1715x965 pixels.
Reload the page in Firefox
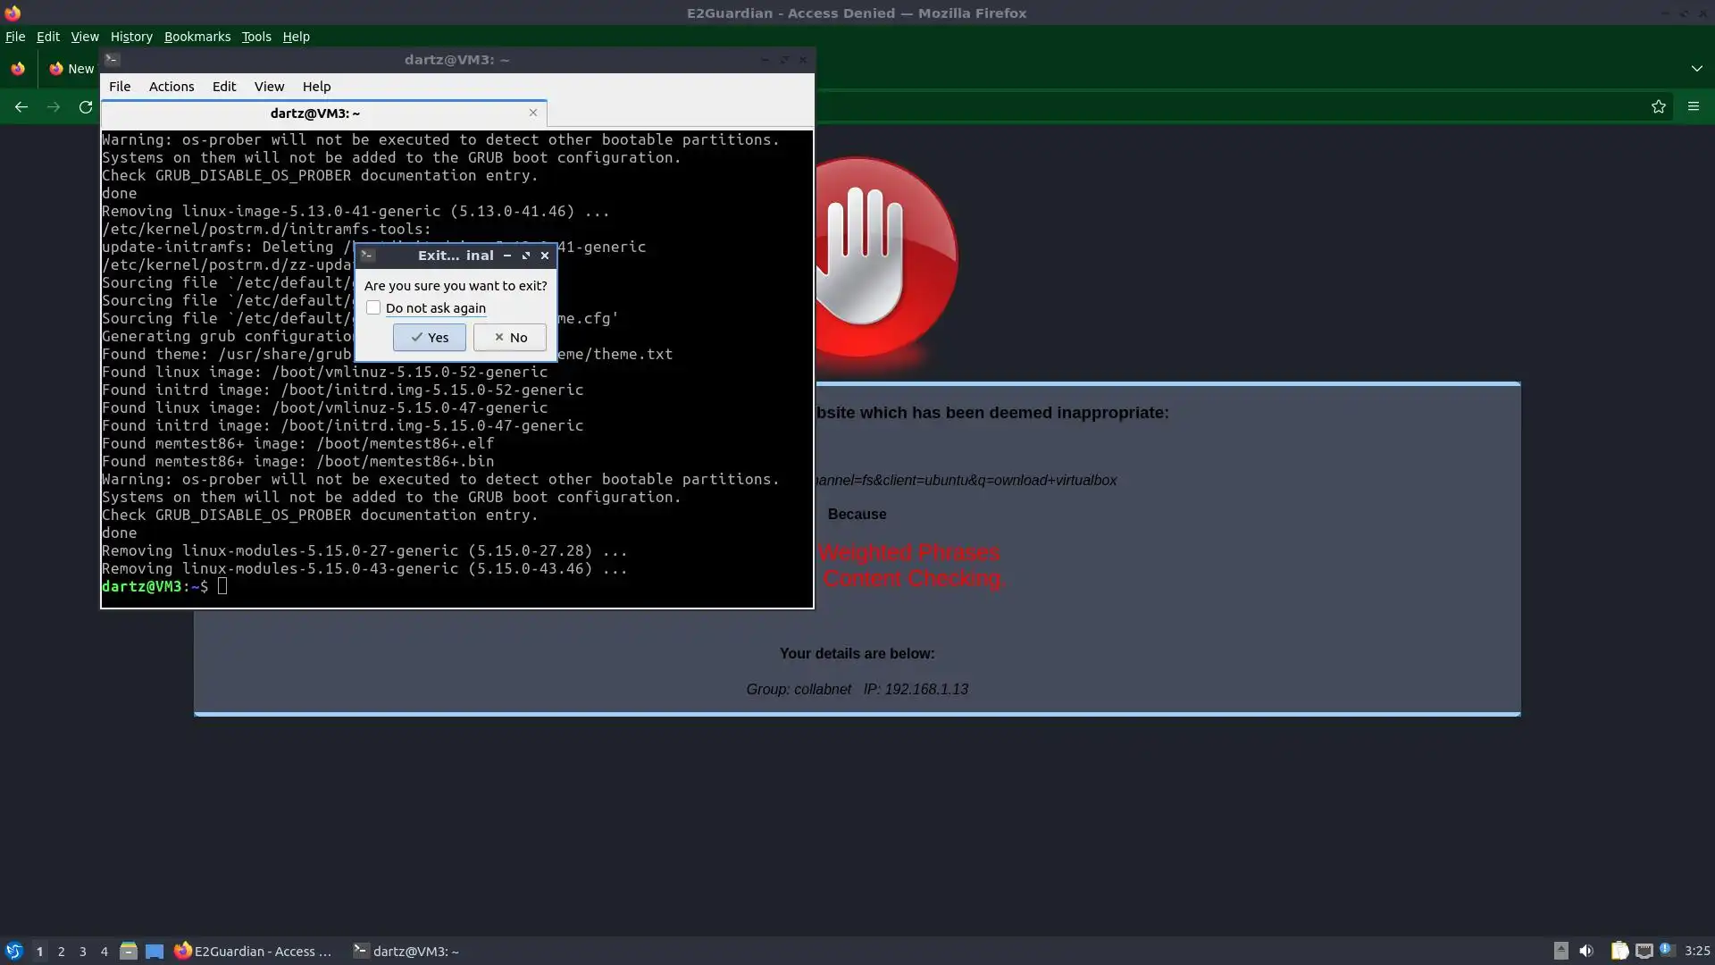tap(86, 107)
